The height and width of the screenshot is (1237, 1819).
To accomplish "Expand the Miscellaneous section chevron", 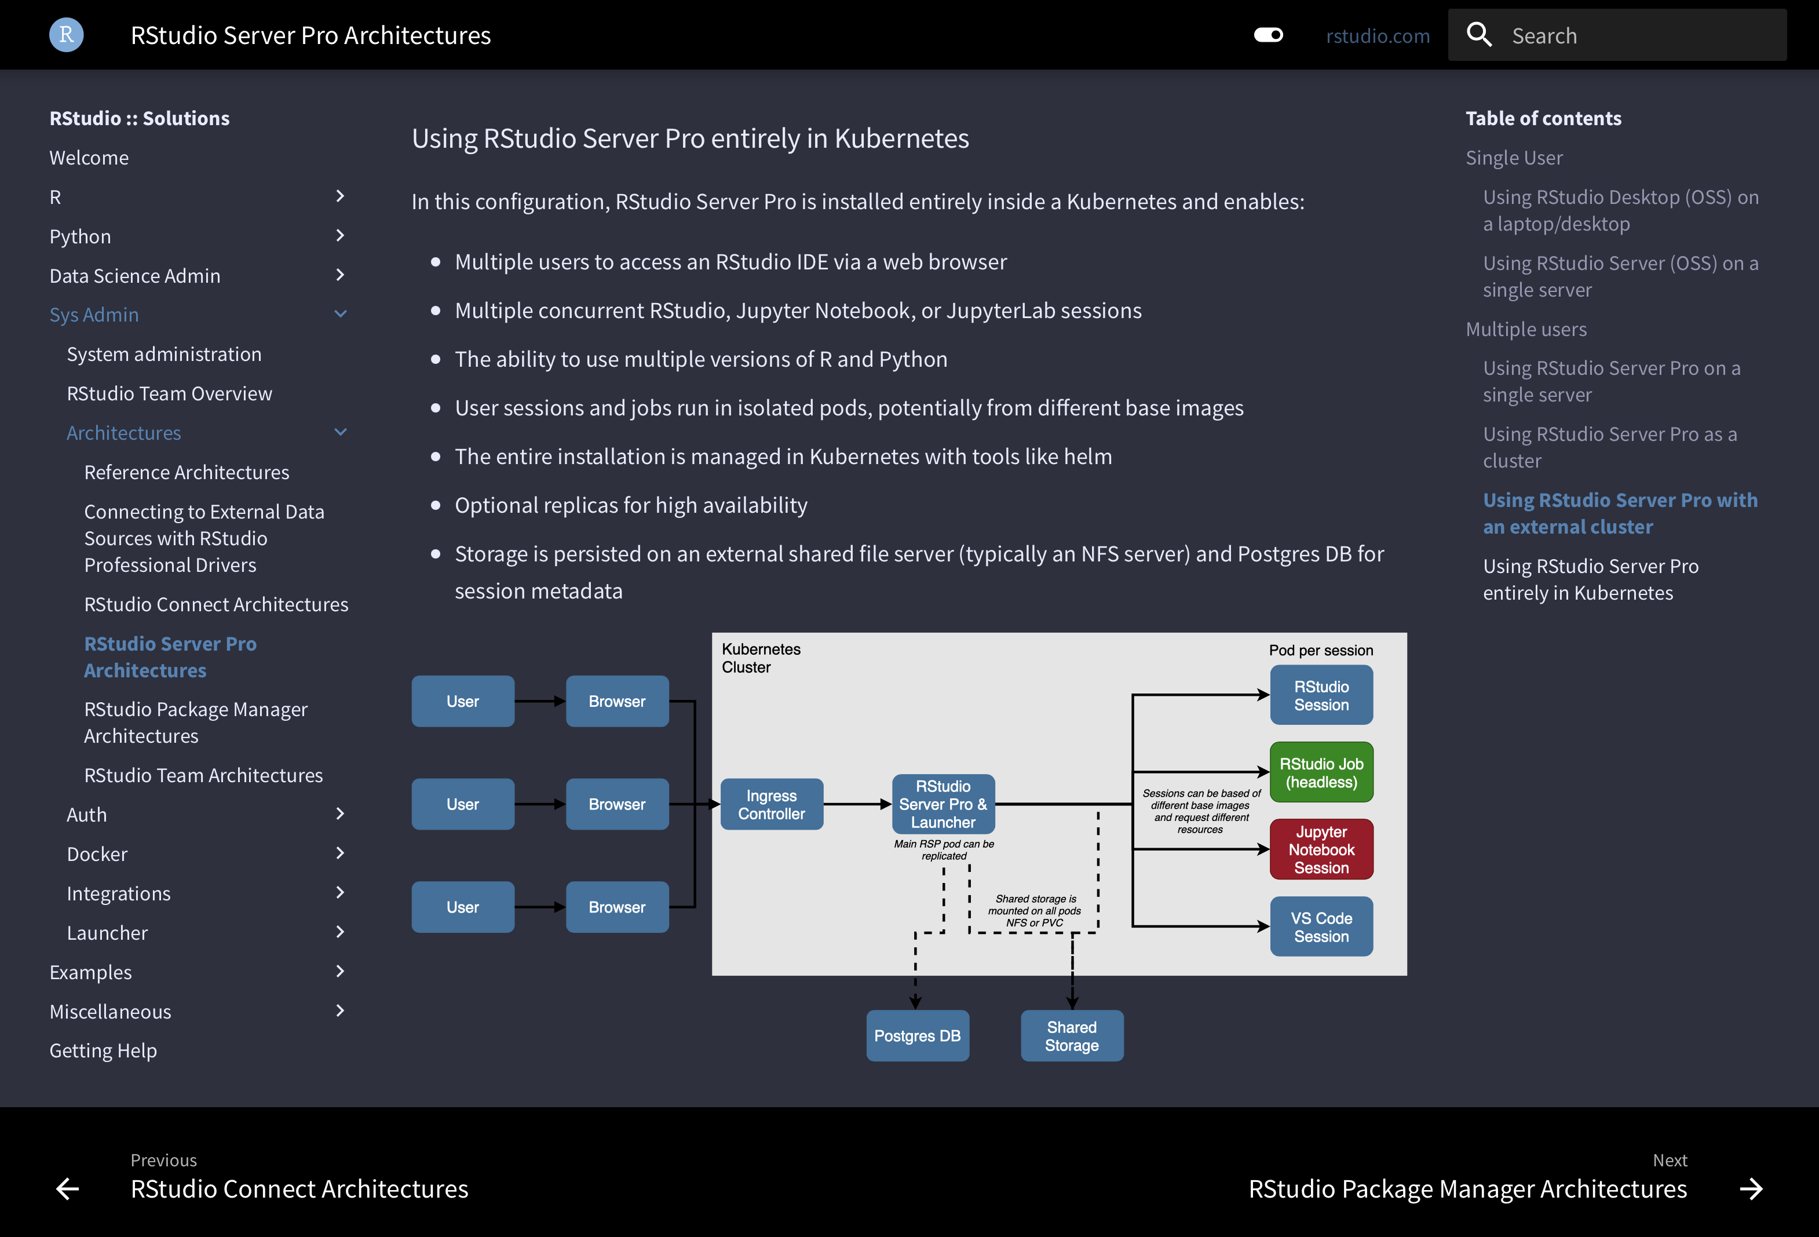I will click(x=339, y=1010).
